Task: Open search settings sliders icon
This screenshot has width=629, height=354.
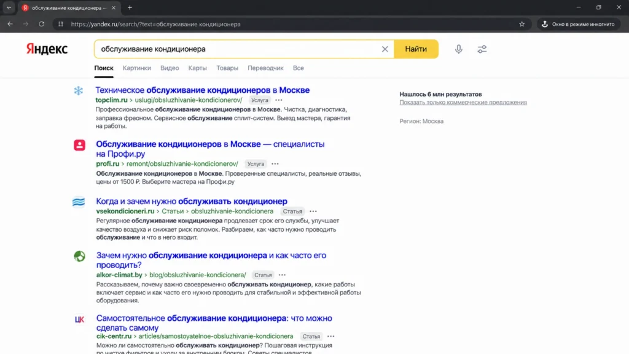Action: point(482,49)
